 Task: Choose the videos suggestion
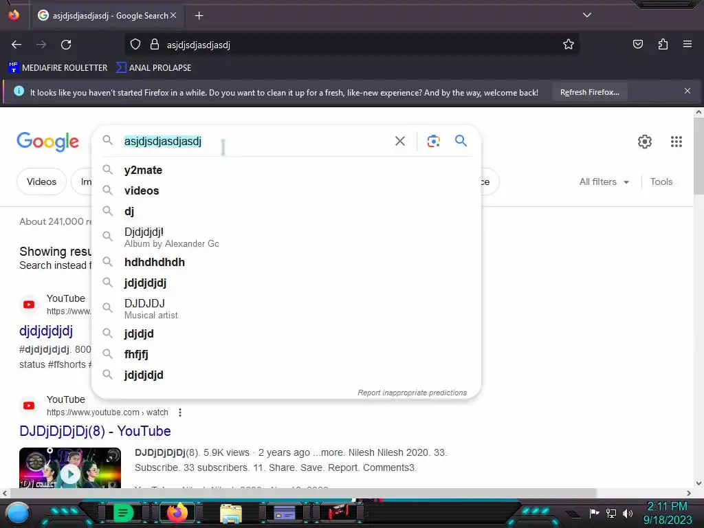pyautogui.click(x=287, y=191)
